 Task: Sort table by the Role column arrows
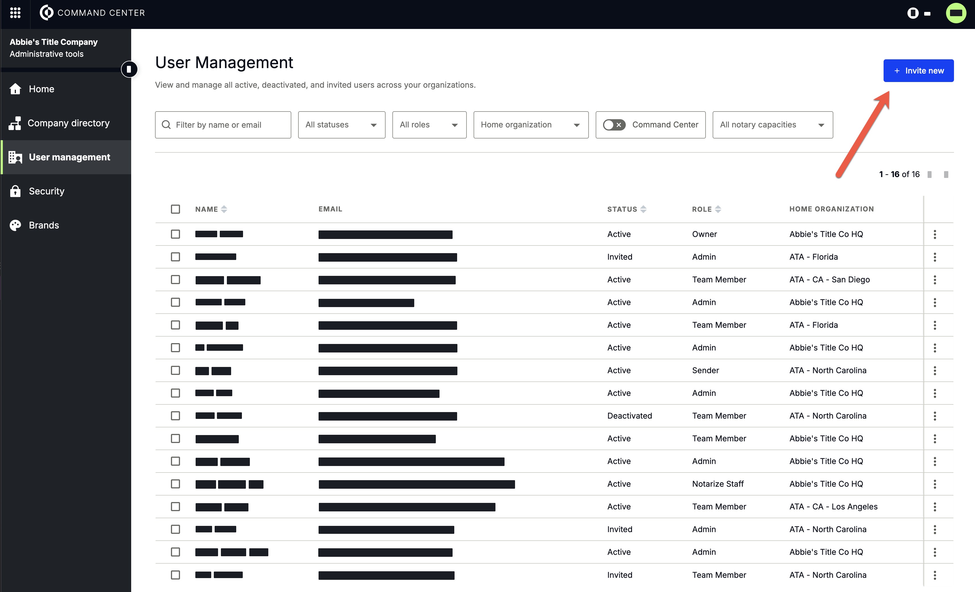(718, 209)
